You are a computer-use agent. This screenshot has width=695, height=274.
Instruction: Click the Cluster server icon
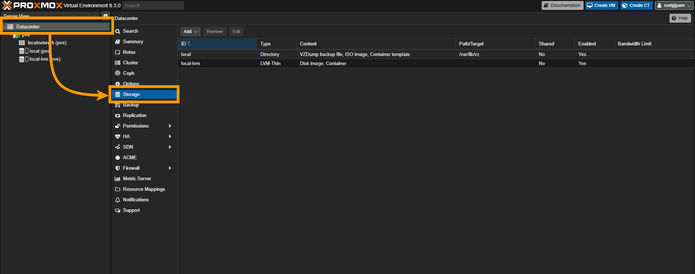click(x=118, y=63)
